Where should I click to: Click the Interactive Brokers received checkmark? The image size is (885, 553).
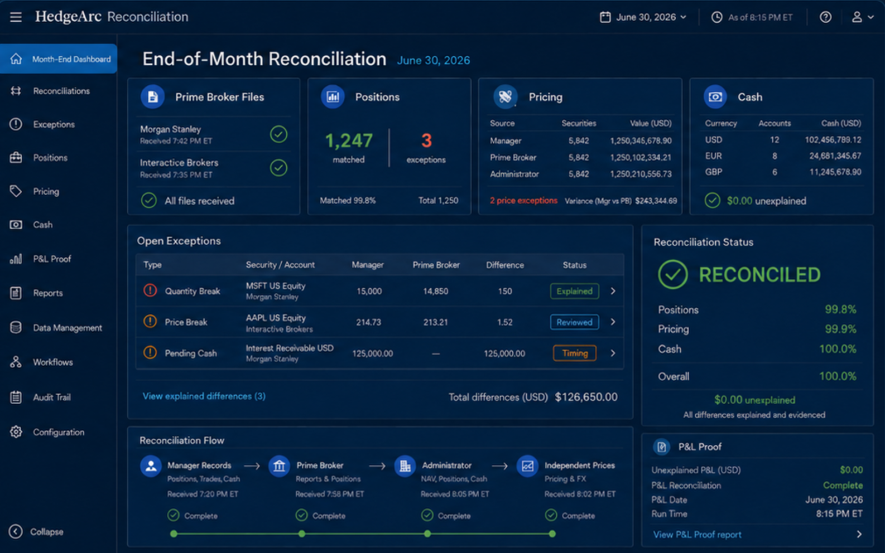tap(278, 168)
